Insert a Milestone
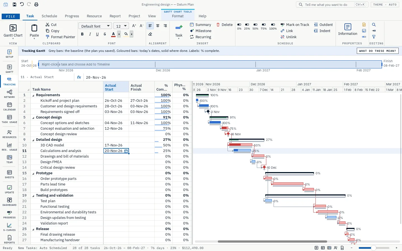Viewport: 402px width, 251px height. [x=201, y=31]
